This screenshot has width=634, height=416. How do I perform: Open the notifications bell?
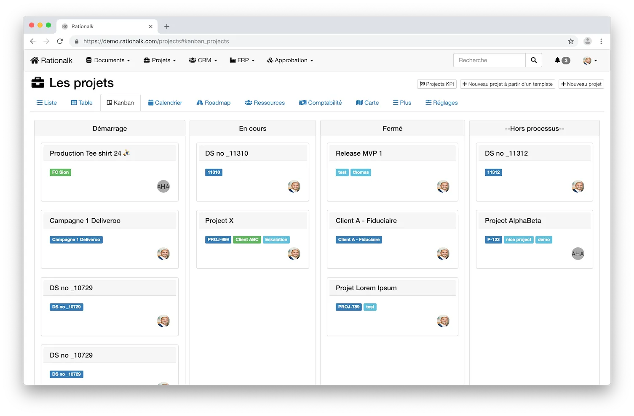tap(557, 60)
